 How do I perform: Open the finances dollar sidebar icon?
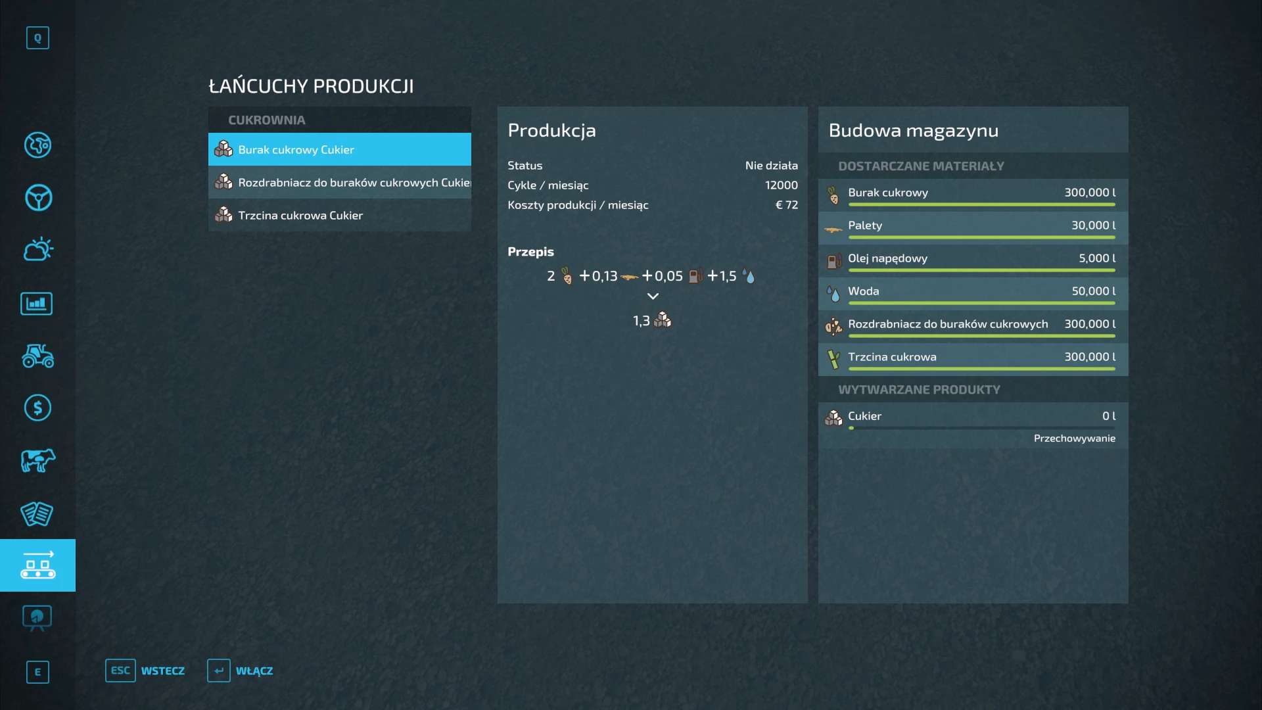pyautogui.click(x=37, y=408)
